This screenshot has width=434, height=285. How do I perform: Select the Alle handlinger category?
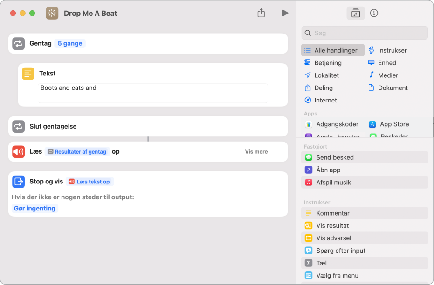pos(333,50)
